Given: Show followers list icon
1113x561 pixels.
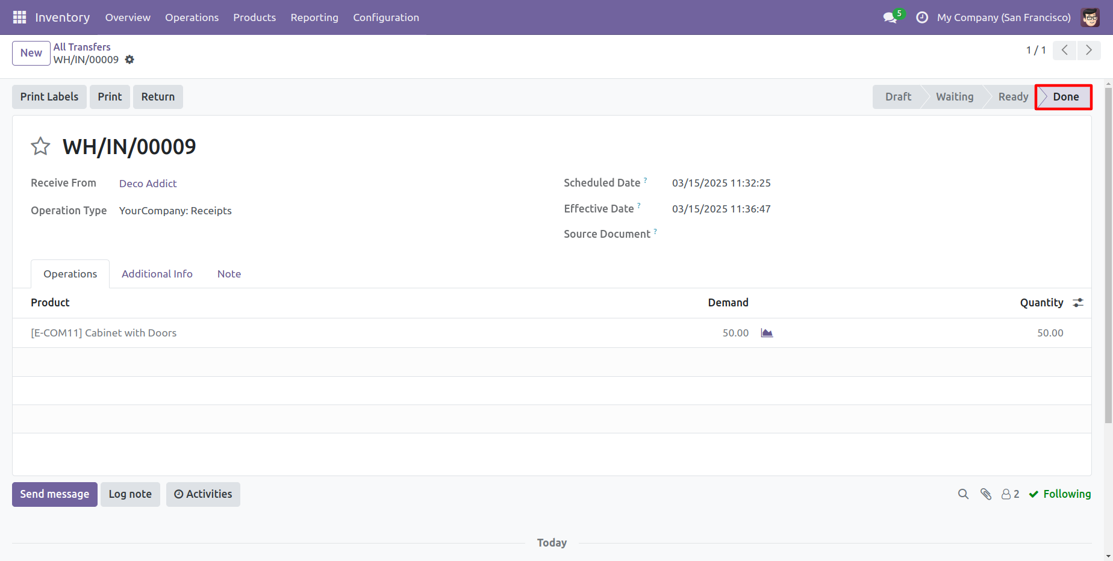Looking at the screenshot, I should click(1011, 494).
